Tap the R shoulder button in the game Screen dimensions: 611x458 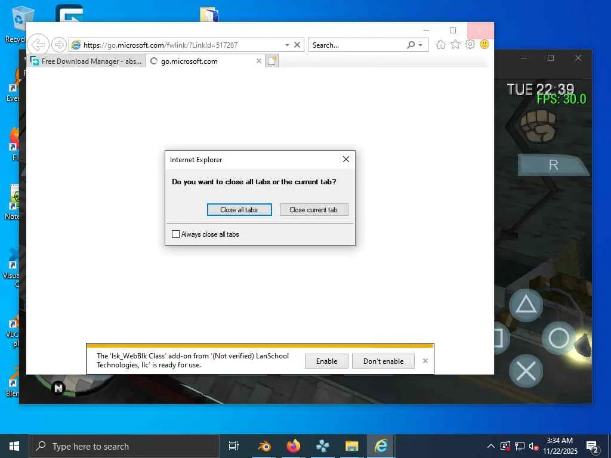tap(554, 165)
